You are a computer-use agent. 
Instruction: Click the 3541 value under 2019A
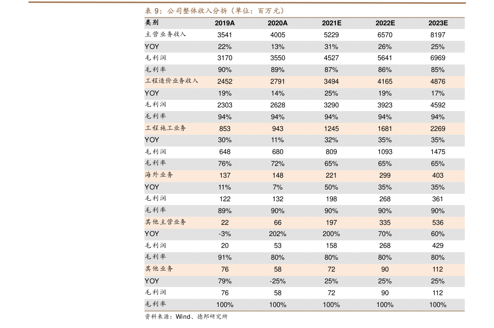[x=224, y=35]
